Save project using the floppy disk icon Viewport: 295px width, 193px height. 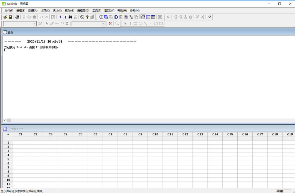pyautogui.click(x=10, y=17)
